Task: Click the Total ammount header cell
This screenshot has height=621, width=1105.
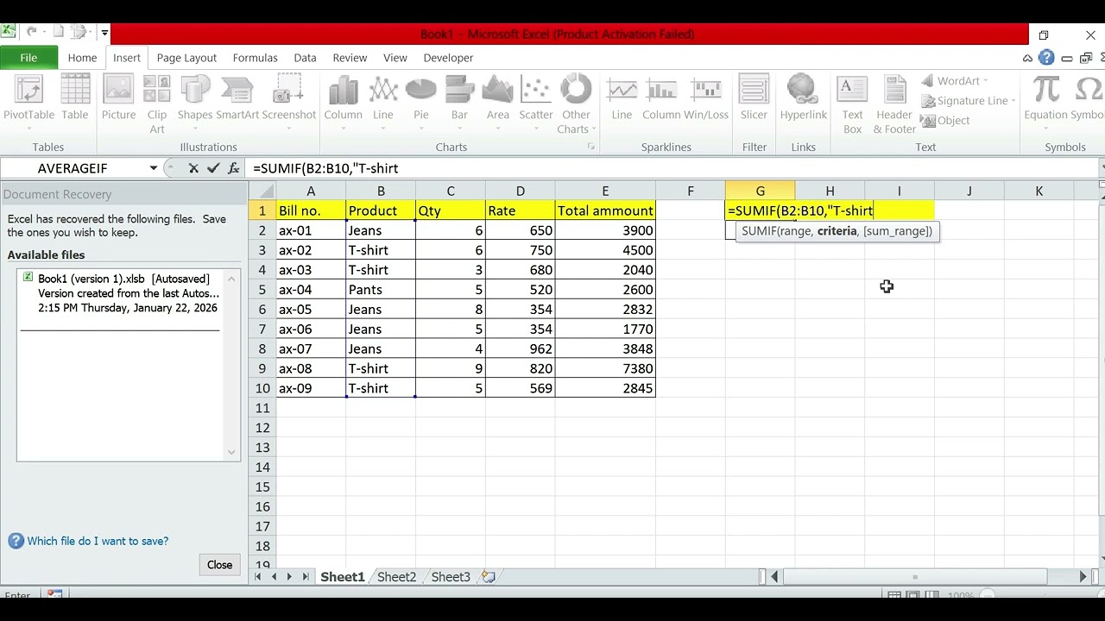Action: [x=605, y=210]
